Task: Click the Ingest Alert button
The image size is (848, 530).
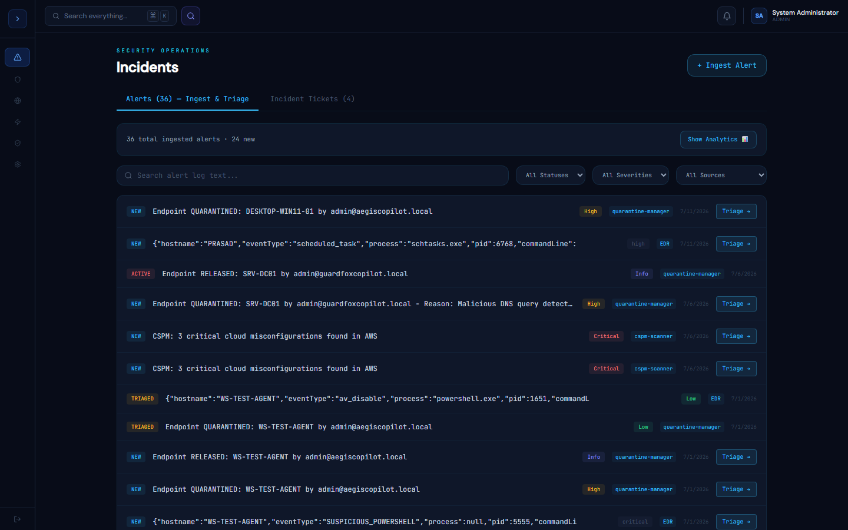Action: (x=727, y=65)
